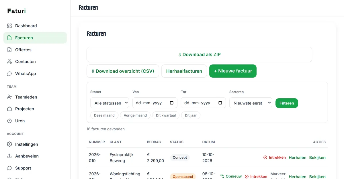Screen dimensions: 344x179
Task: Open Contacten in sidebar
Action: (x=35, y=62)
